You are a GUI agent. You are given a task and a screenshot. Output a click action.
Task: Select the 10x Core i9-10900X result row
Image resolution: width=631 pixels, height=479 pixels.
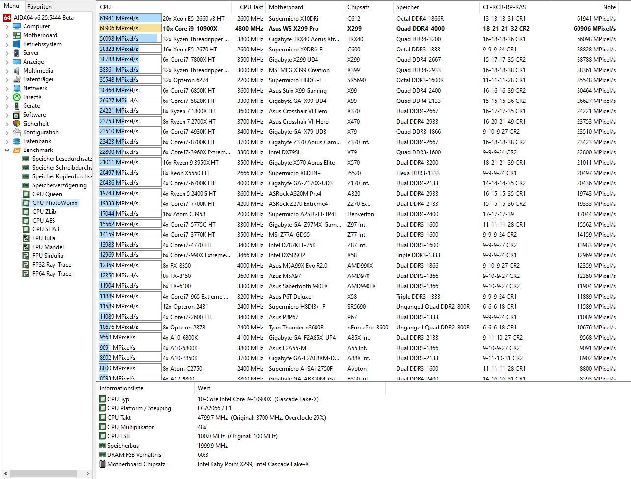tap(357, 28)
